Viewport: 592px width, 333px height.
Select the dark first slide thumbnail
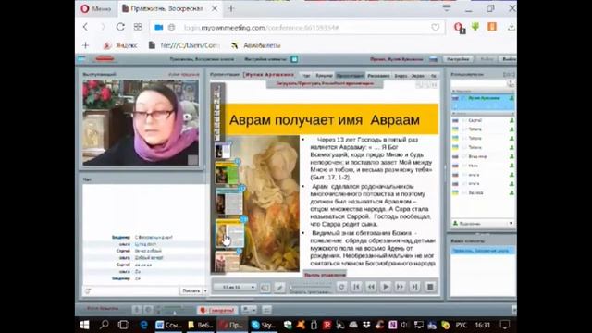(x=222, y=150)
